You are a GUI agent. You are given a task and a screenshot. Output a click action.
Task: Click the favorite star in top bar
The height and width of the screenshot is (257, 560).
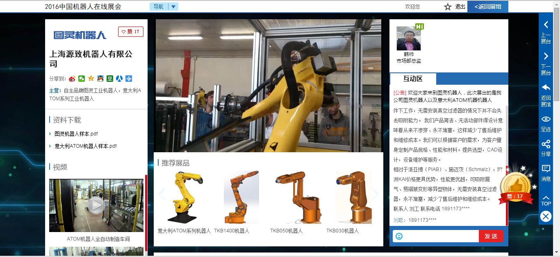[448, 7]
